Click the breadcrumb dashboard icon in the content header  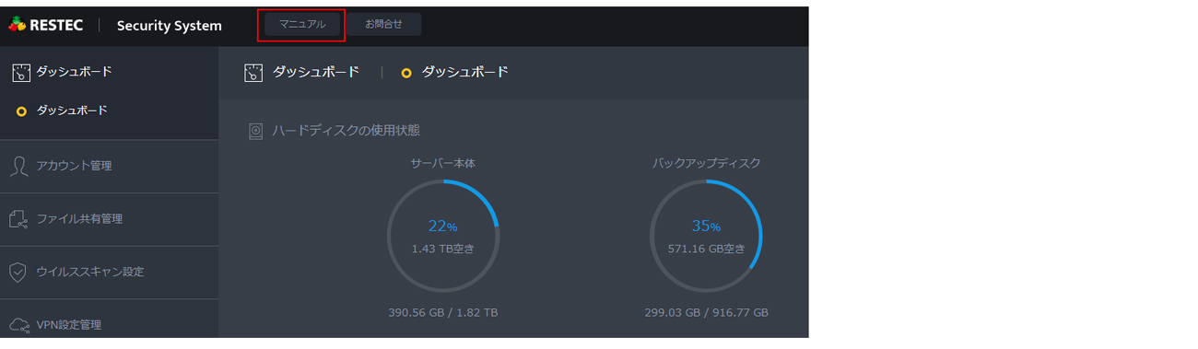point(253,73)
